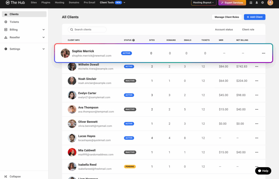
Task: Click The Hub logo
Action: click(x=15, y=3)
